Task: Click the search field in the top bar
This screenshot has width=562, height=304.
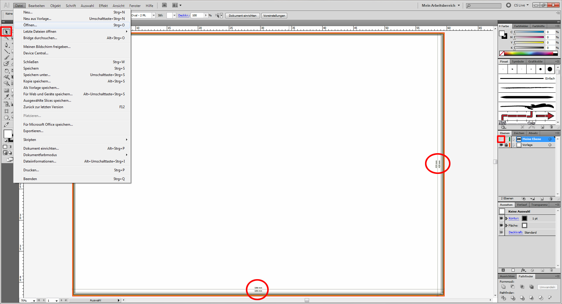Action: [x=483, y=5]
